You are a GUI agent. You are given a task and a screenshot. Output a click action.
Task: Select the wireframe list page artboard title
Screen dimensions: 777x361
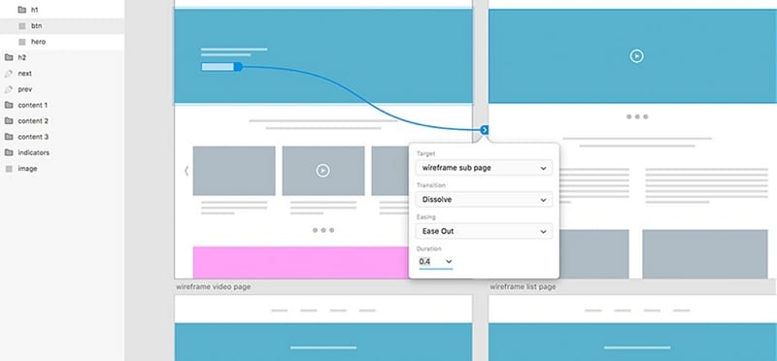(523, 286)
